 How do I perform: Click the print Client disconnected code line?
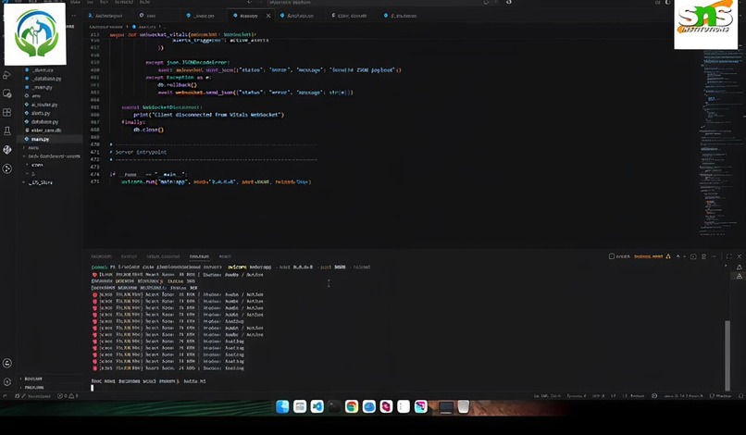click(208, 115)
